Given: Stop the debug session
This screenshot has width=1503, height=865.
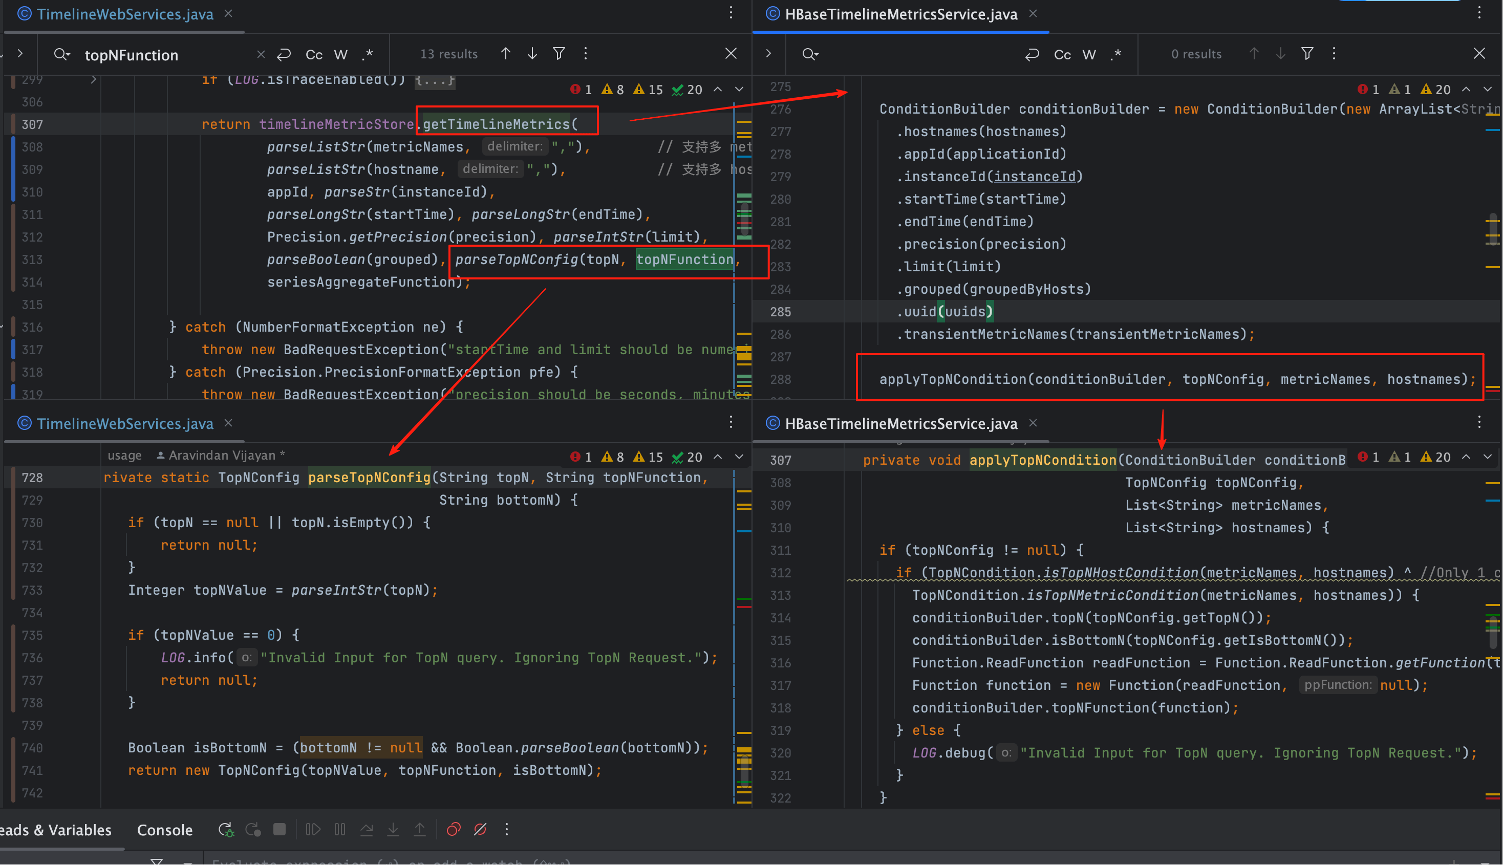Looking at the screenshot, I should [279, 829].
